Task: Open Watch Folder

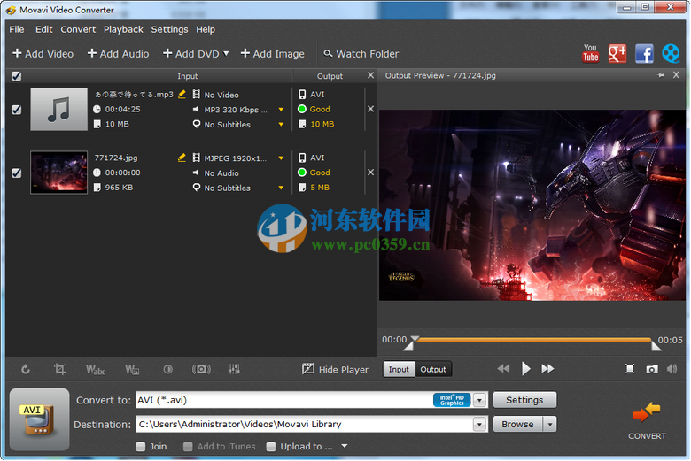Action: (361, 54)
